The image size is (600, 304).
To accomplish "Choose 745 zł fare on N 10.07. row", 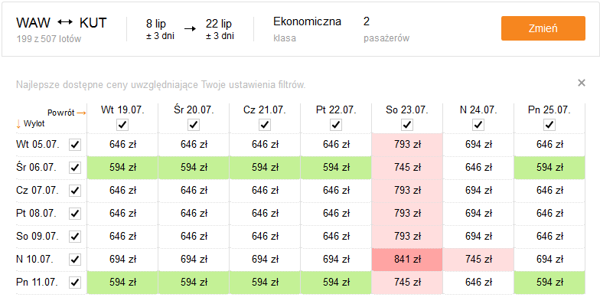I will tap(478, 260).
